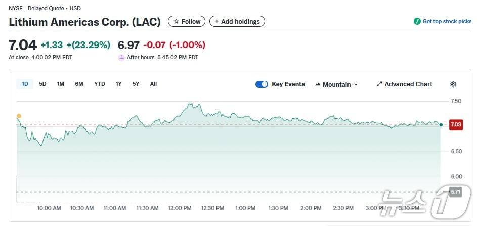Select the 5Y time range
Image resolution: width=478 pixels, height=226 pixels.
(x=136, y=84)
